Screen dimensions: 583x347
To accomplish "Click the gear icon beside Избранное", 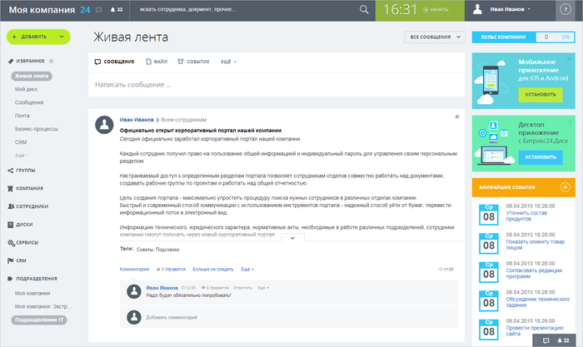I will tap(52, 61).
